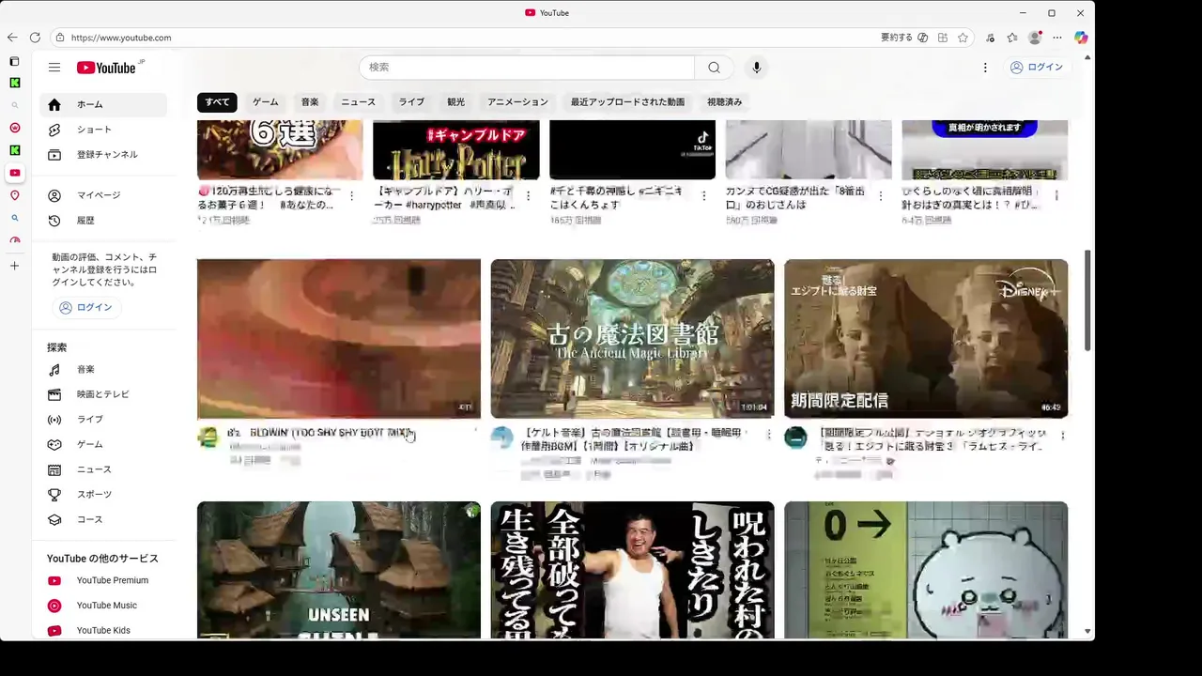Explore ニュース in the sidebar
This screenshot has width=1202, height=676.
tap(103, 469)
